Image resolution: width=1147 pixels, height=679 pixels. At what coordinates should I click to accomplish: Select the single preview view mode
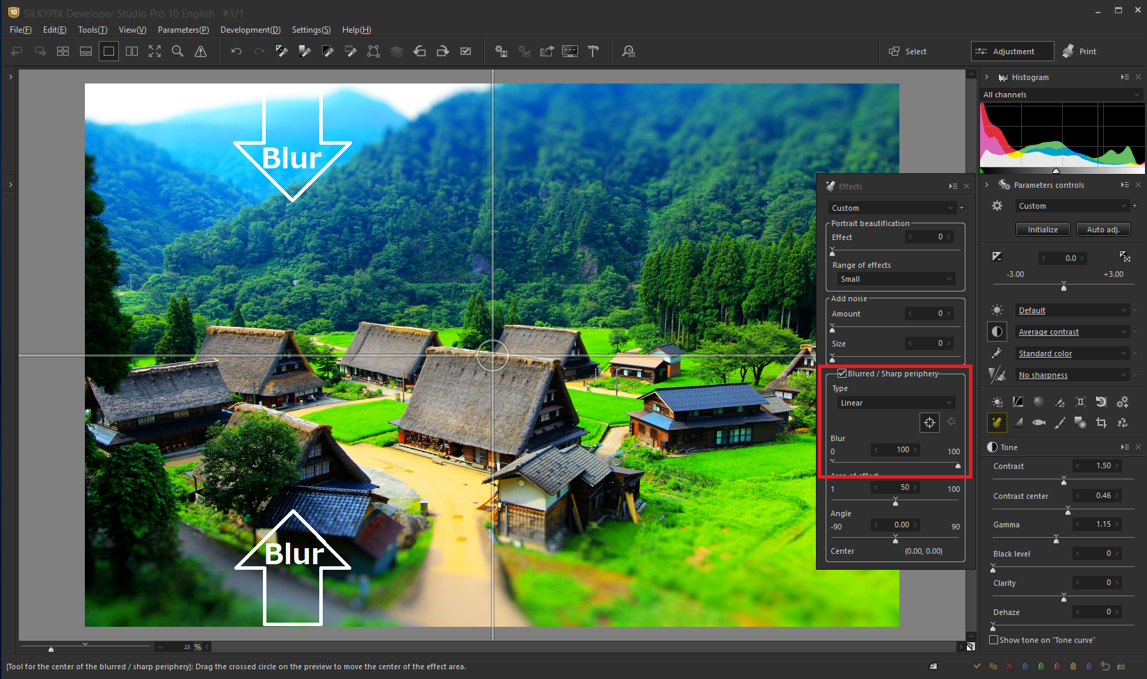point(109,51)
